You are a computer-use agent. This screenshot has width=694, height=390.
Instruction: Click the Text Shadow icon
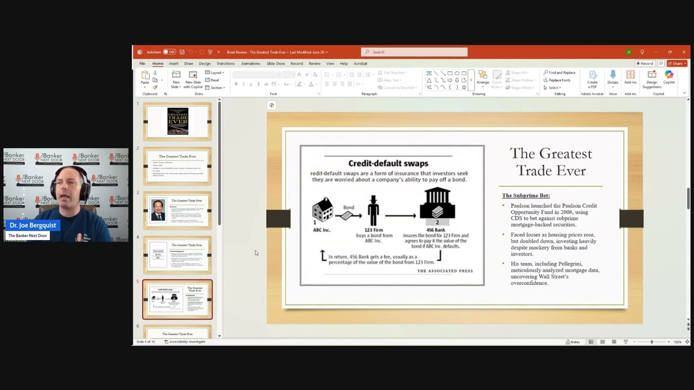point(258,84)
